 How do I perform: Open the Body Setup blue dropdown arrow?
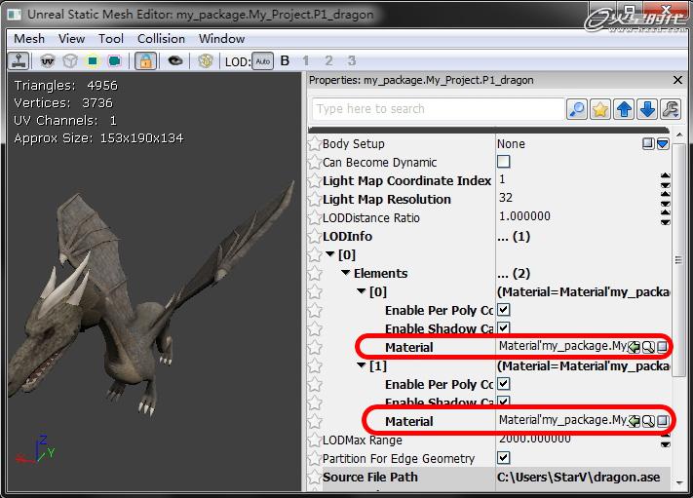tap(663, 143)
